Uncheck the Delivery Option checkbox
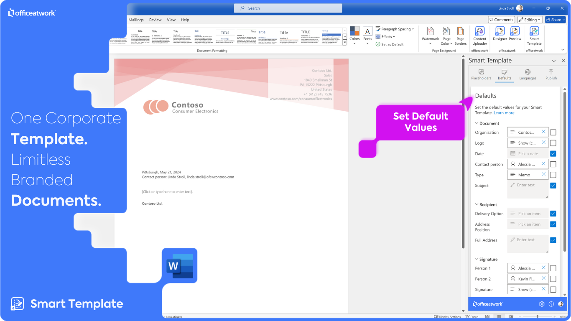571x321 pixels. pyautogui.click(x=553, y=214)
